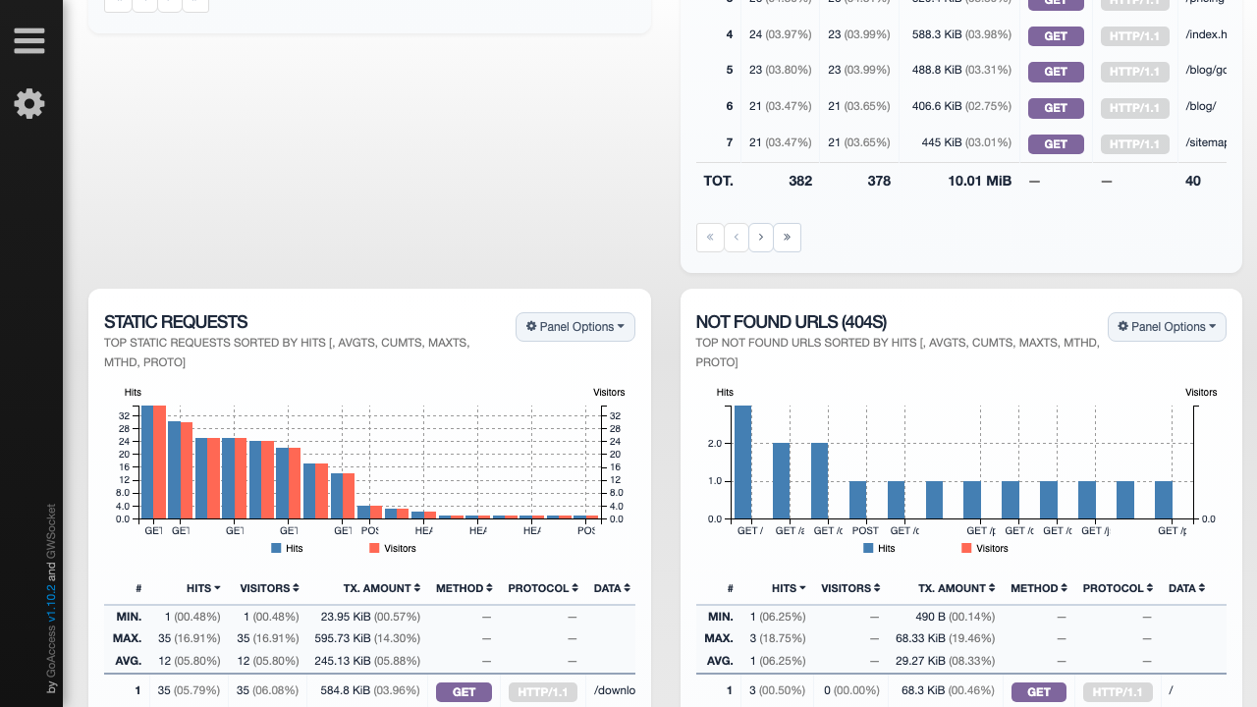The image size is (1257, 707).
Task: Sort Static Requests table by Visitors
Action: click(x=269, y=588)
